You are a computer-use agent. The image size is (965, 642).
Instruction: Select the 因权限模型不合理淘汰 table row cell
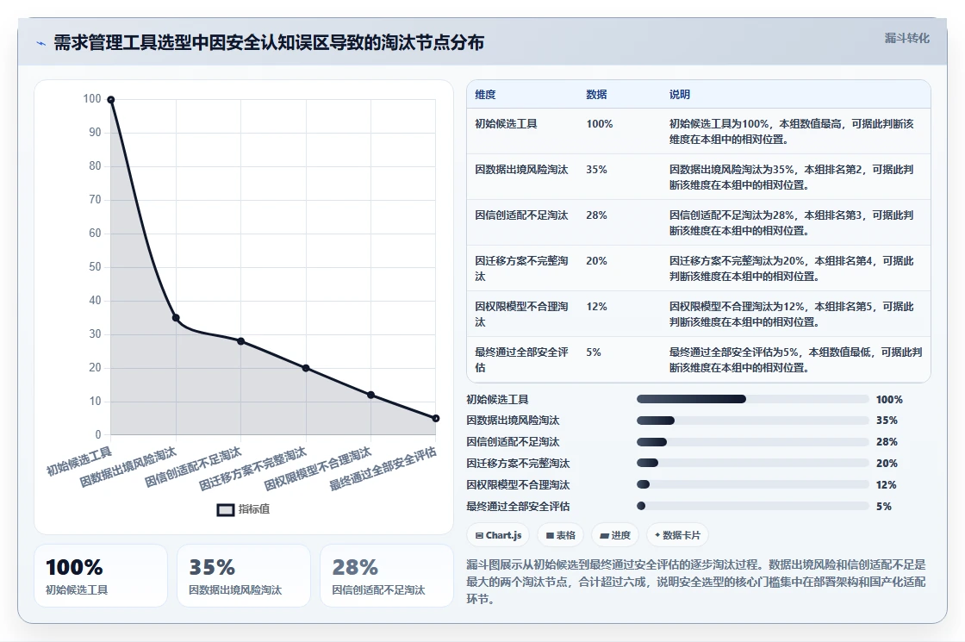click(521, 314)
